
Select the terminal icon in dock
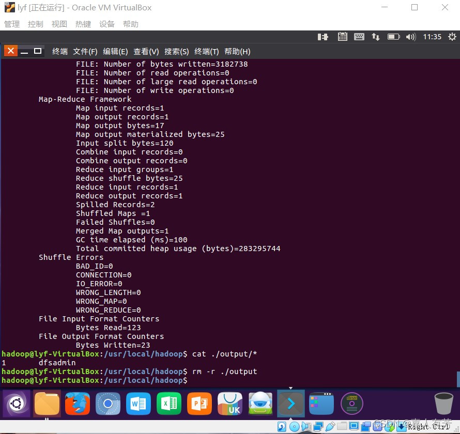pyautogui.click(x=290, y=404)
